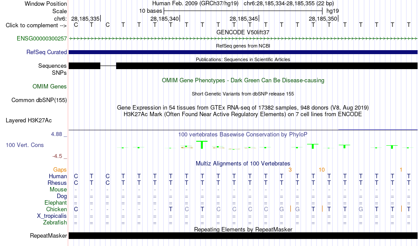Click the 'H3K27Ac Mark' ENCODE track title
Screen dimensions: 418x246
243,114
